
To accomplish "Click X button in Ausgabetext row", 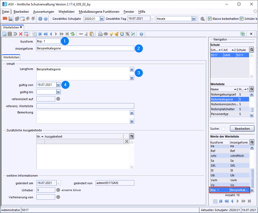I will click(x=126, y=141).
